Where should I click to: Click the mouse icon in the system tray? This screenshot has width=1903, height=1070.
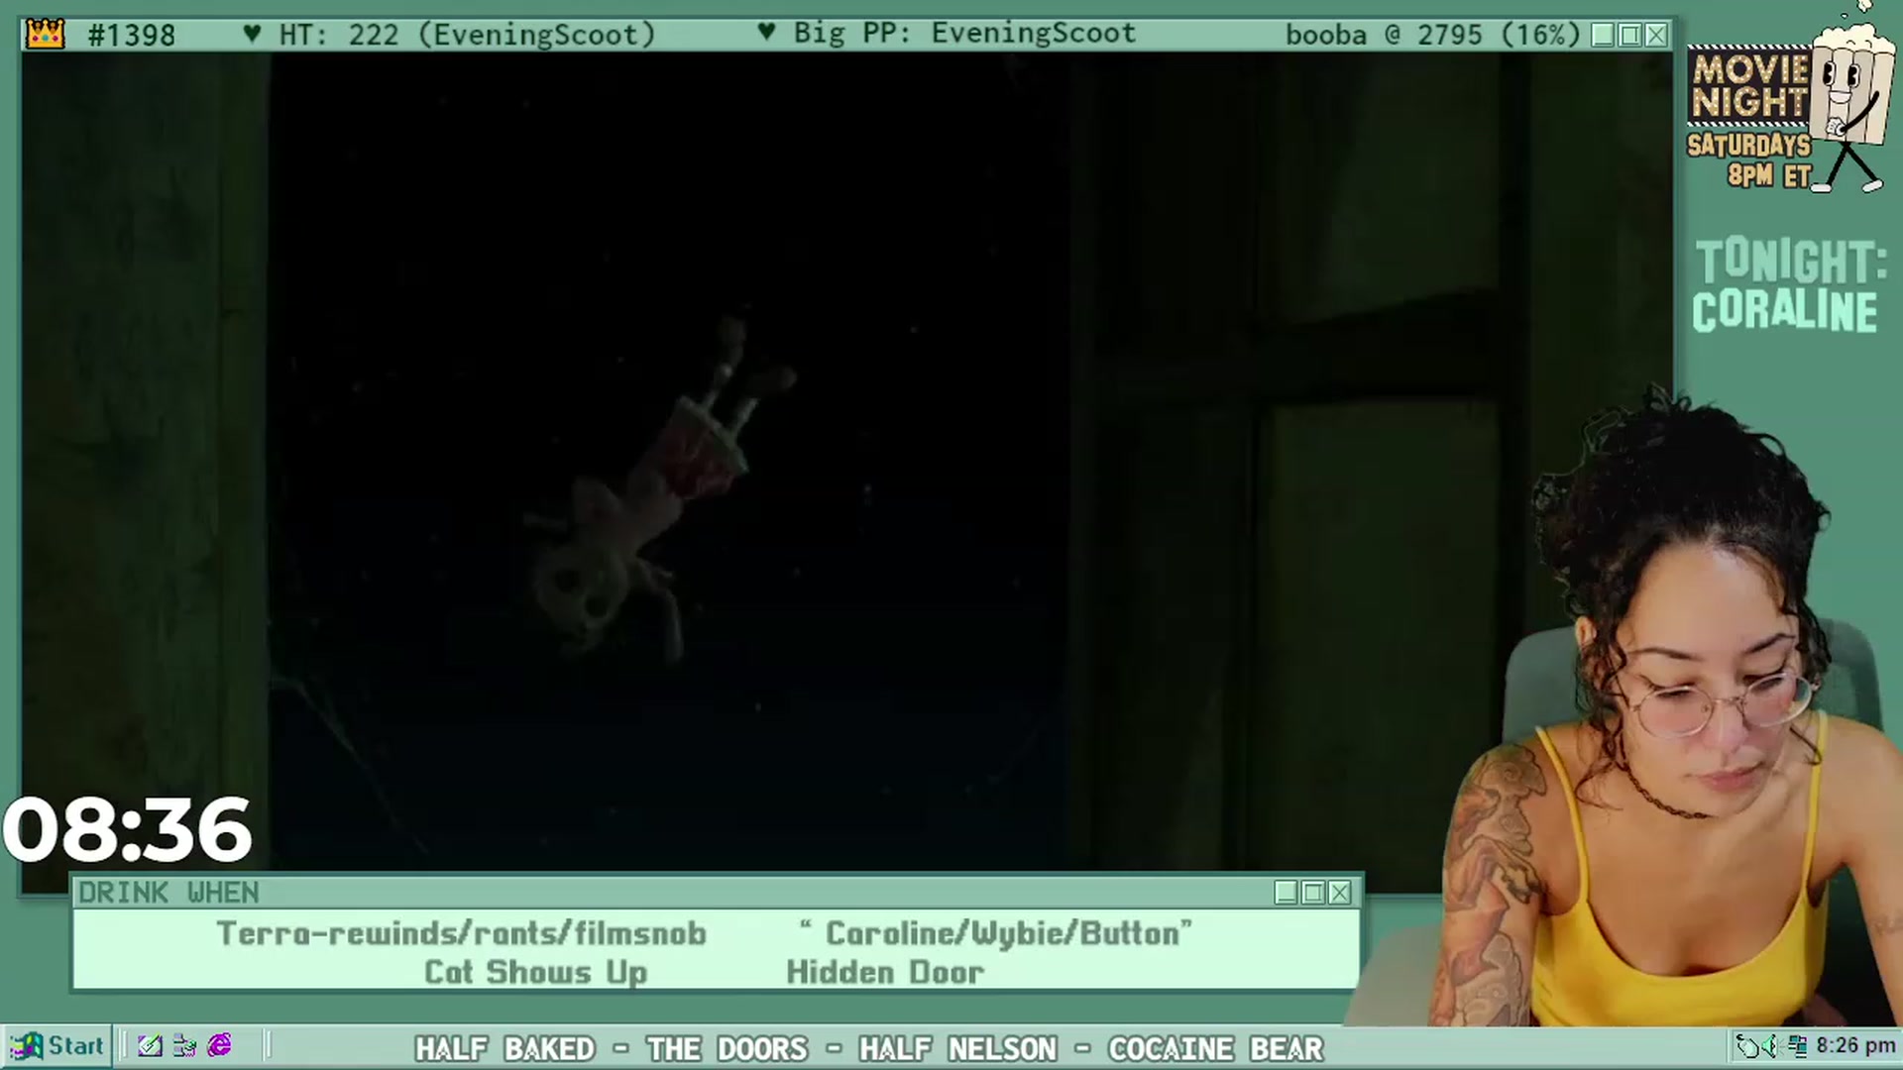point(1747,1045)
